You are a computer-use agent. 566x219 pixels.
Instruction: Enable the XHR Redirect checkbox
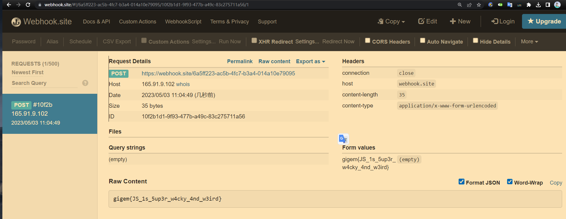coord(254,41)
